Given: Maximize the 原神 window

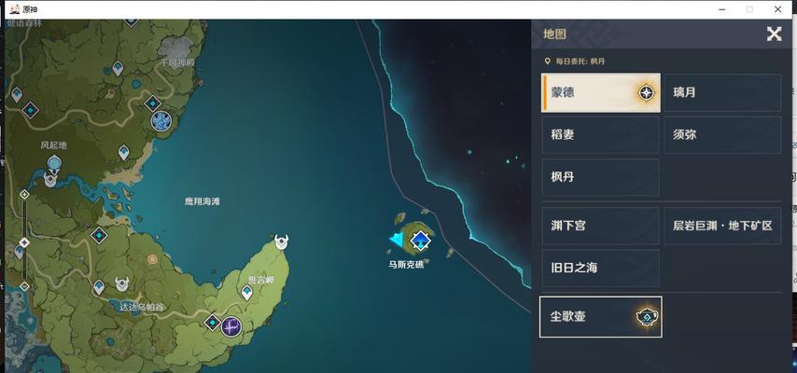Looking at the screenshot, I should [x=749, y=9].
